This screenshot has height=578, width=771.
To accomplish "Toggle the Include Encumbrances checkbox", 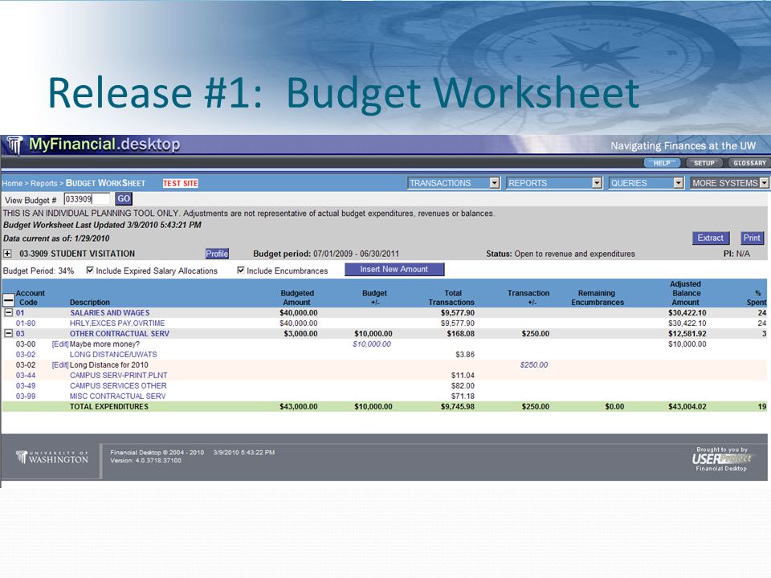I will pyautogui.click(x=241, y=271).
